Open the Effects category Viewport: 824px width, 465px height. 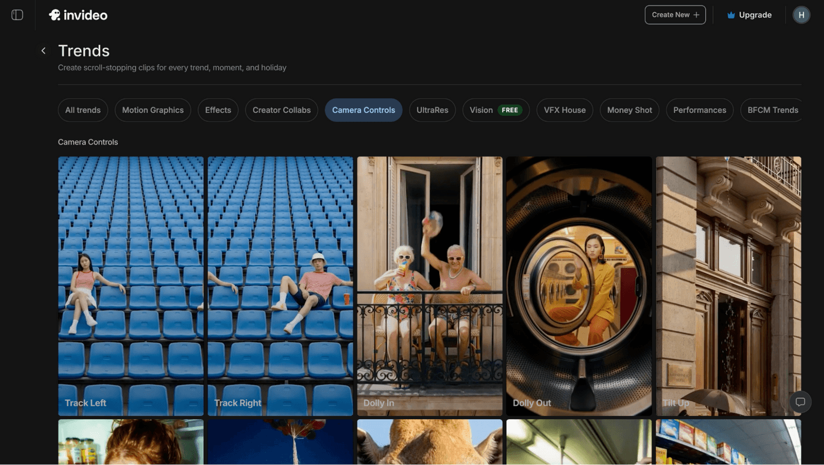pos(218,110)
